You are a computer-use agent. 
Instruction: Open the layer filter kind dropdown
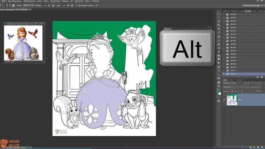(229, 83)
